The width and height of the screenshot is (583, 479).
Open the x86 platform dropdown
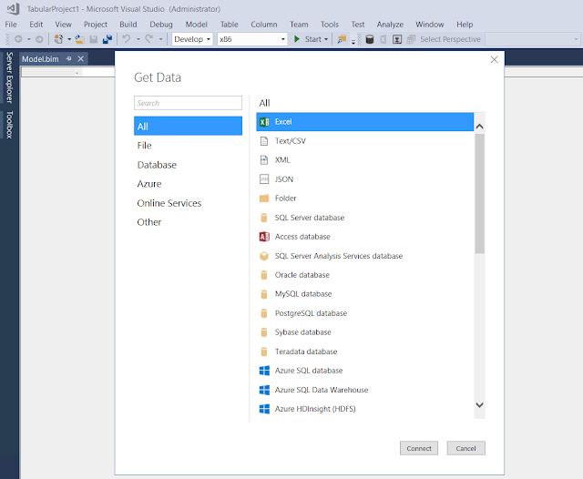point(252,39)
